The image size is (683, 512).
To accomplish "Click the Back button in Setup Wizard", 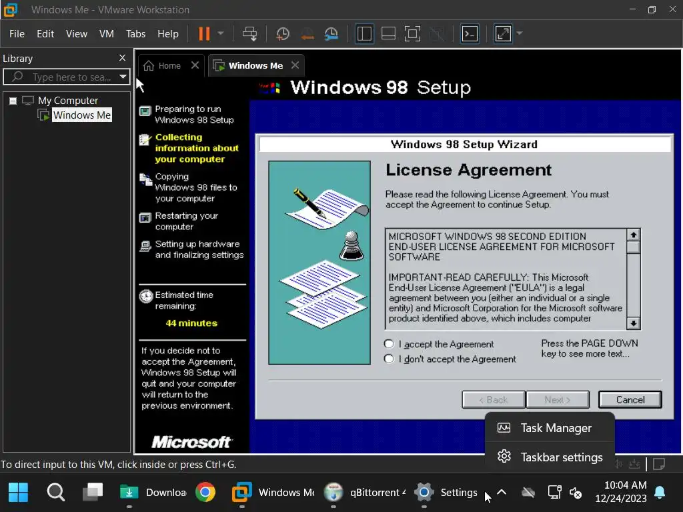I will [494, 400].
